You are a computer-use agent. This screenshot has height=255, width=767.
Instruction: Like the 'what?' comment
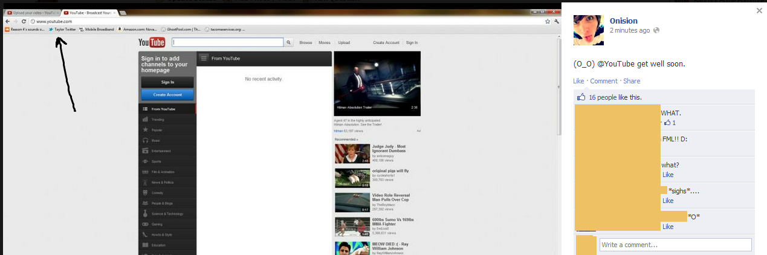click(x=668, y=175)
